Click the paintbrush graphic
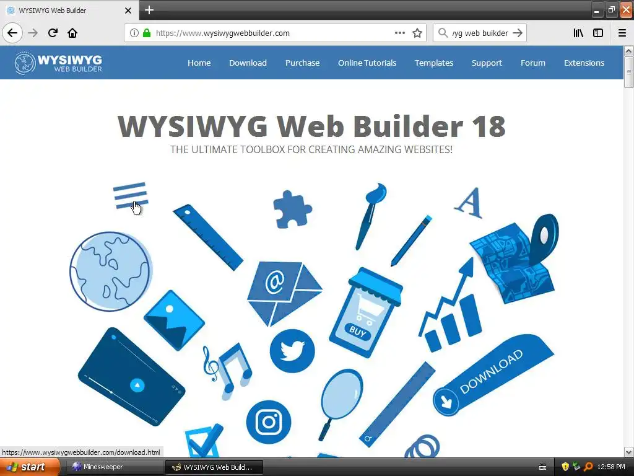The width and height of the screenshot is (634, 476). coord(370,216)
